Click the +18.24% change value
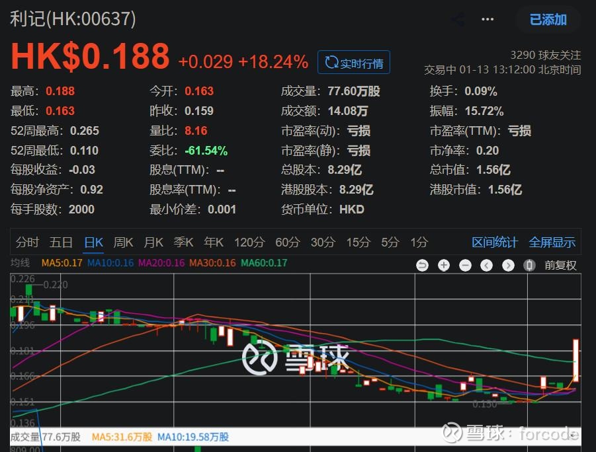This screenshot has width=596, height=452. pyautogui.click(x=273, y=61)
